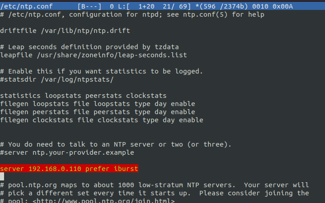Click the 0x00A hex character code

pyautogui.click(x=283, y=6)
